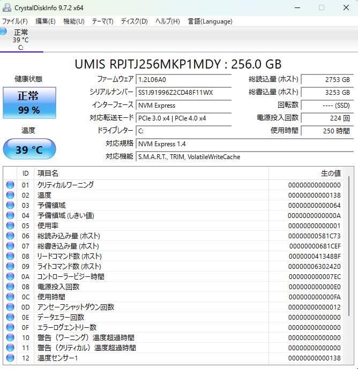Screen dimensions: 358x369
Task: Click power-on count value 224 回
Action: pyautogui.click(x=327, y=118)
